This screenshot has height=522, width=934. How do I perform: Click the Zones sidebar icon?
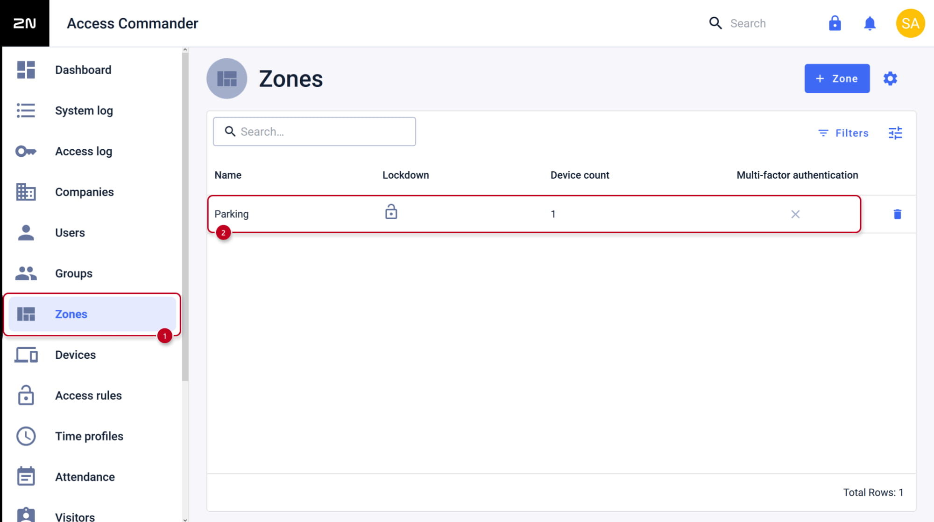(26, 314)
